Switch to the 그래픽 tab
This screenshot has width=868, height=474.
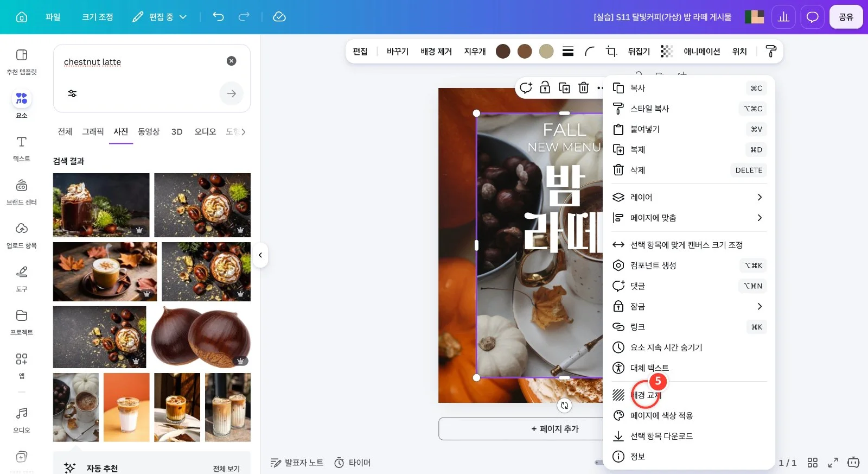93,131
